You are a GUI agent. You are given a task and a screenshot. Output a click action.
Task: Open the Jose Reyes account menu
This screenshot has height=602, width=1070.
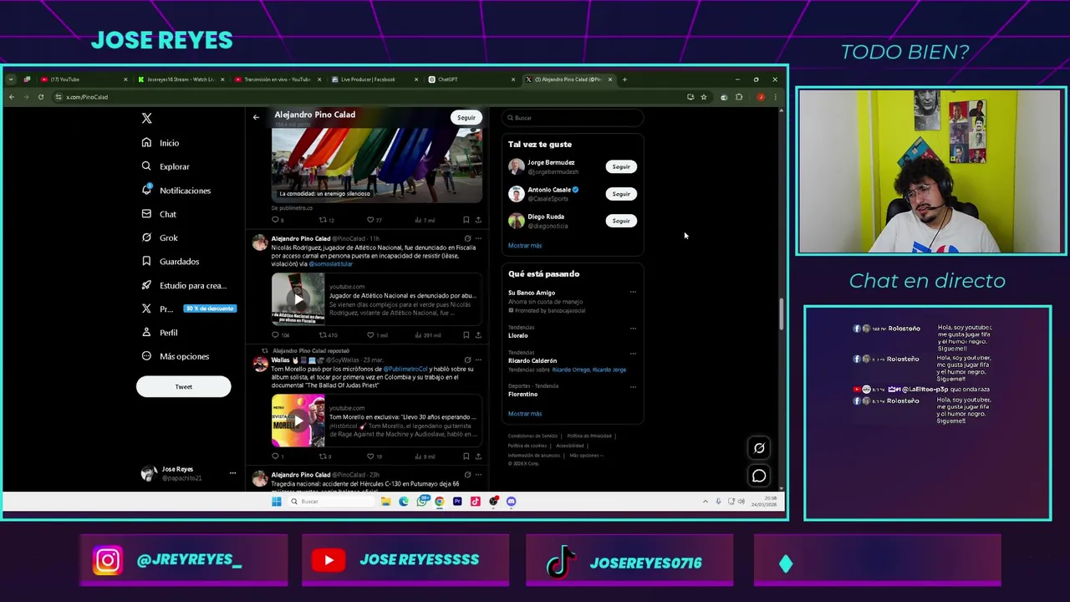tap(187, 473)
